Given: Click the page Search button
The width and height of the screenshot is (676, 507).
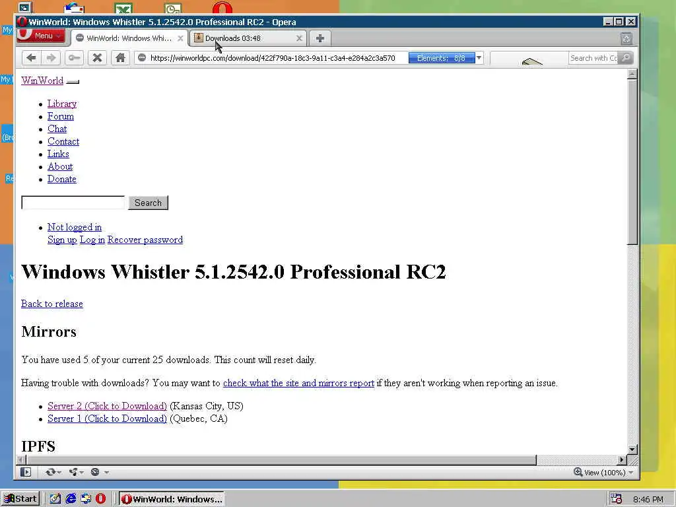Looking at the screenshot, I should (x=148, y=203).
